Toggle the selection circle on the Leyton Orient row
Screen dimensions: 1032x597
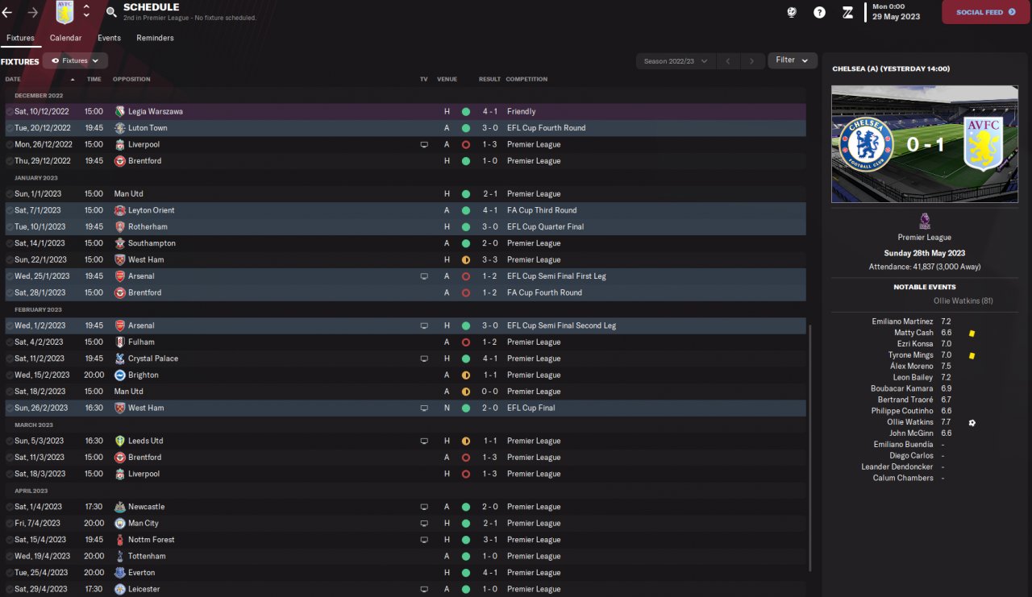(9, 210)
